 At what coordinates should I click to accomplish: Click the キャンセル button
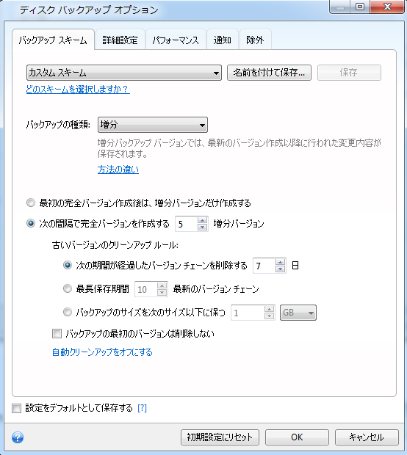[367, 437]
